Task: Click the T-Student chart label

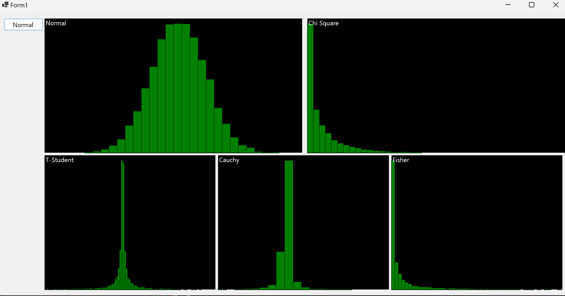Action: click(x=60, y=160)
